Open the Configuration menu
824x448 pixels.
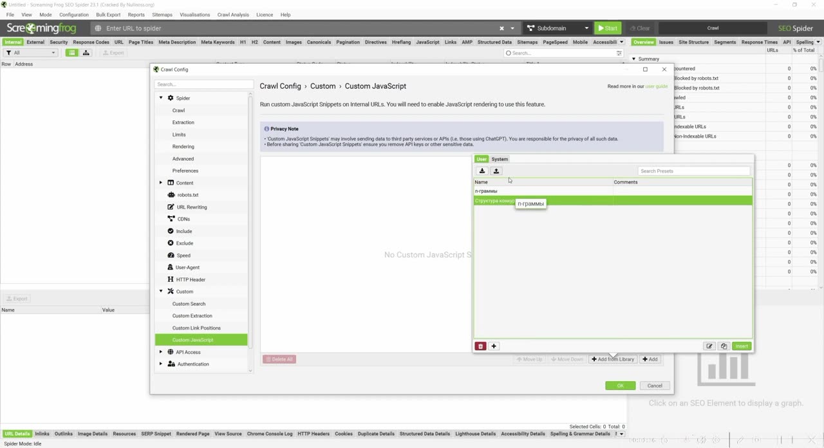click(x=74, y=15)
